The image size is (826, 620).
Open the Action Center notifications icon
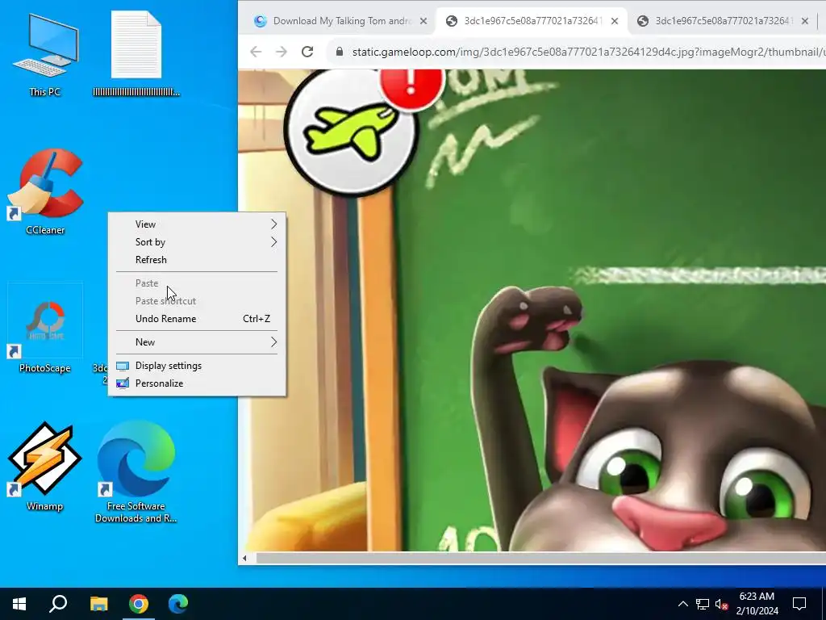799,604
